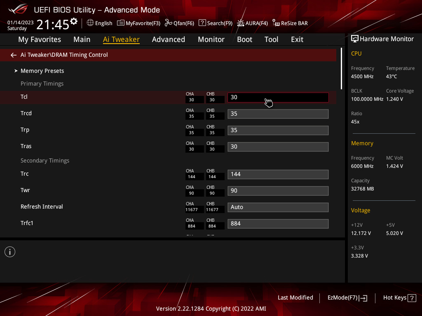Click the Tcl value field

(x=278, y=97)
